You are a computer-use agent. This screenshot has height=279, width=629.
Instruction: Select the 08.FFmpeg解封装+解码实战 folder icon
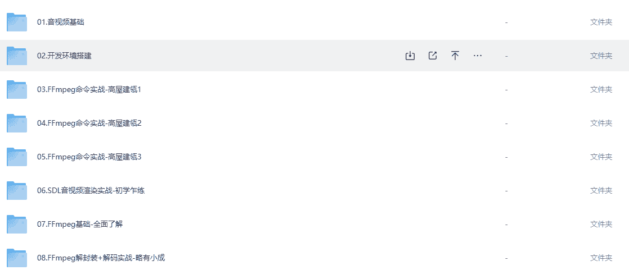coord(17,258)
